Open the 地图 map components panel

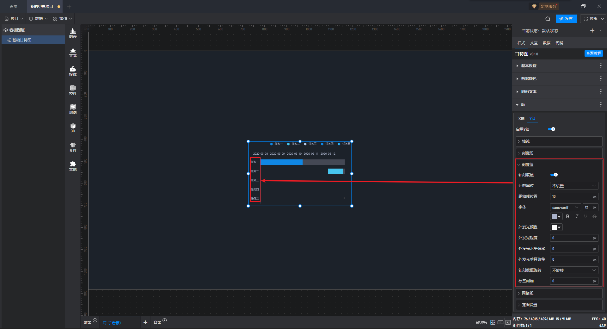coord(73,109)
